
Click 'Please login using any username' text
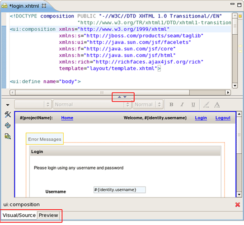point(79,168)
